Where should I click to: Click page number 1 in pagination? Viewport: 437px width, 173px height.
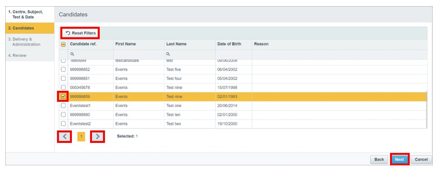[81, 137]
